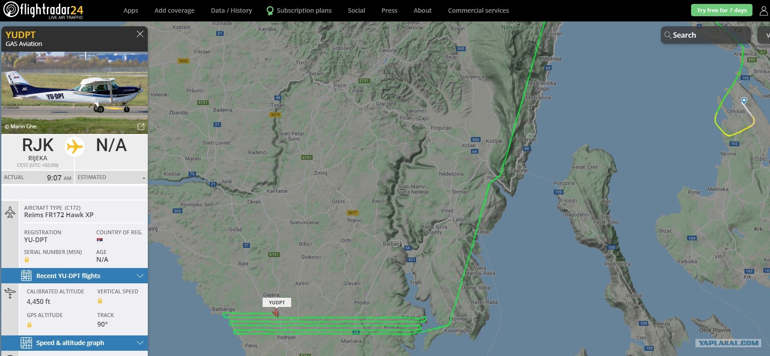This screenshot has width=770, height=356.
Task: Open the About menu
Action: pyautogui.click(x=423, y=11)
